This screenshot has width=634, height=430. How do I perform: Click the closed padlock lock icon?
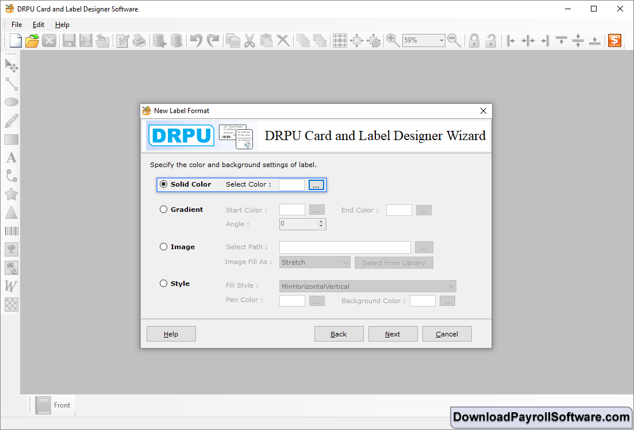[x=474, y=40]
